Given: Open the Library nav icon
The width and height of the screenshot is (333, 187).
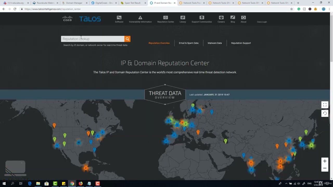Looking at the screenshot, I should [x=183, y=17].
